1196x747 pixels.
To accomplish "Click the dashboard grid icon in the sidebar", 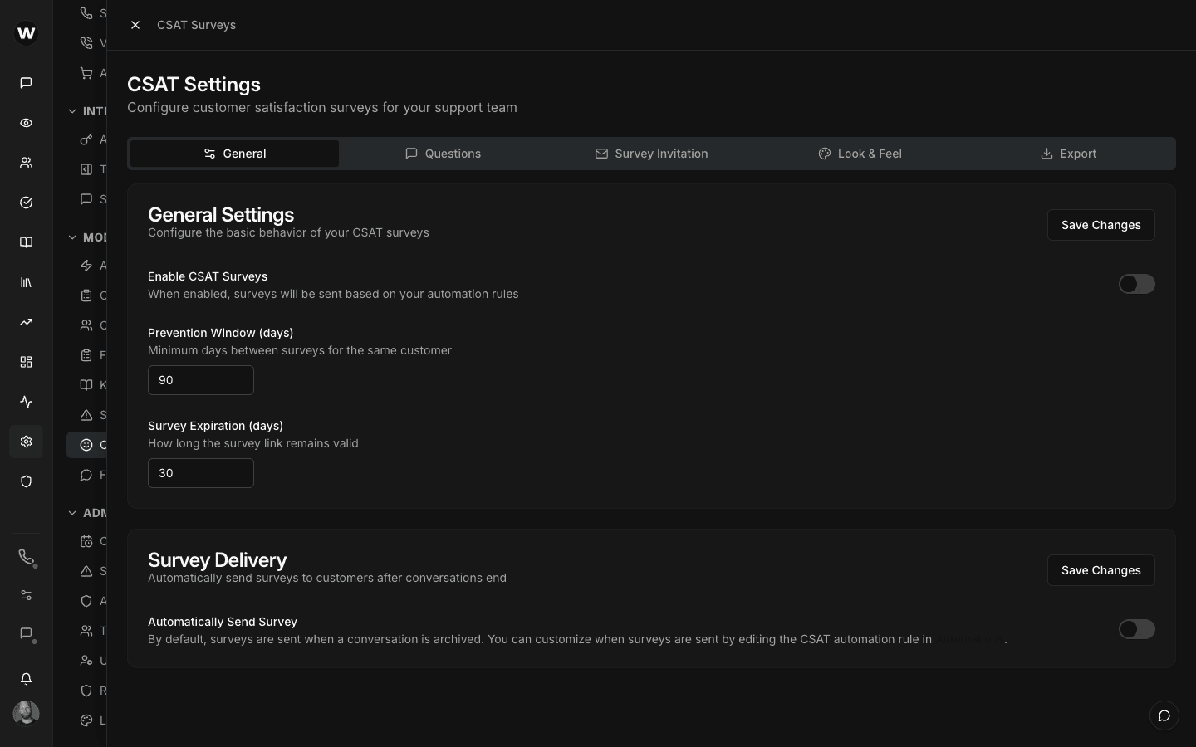I will [x=26, y=362].
